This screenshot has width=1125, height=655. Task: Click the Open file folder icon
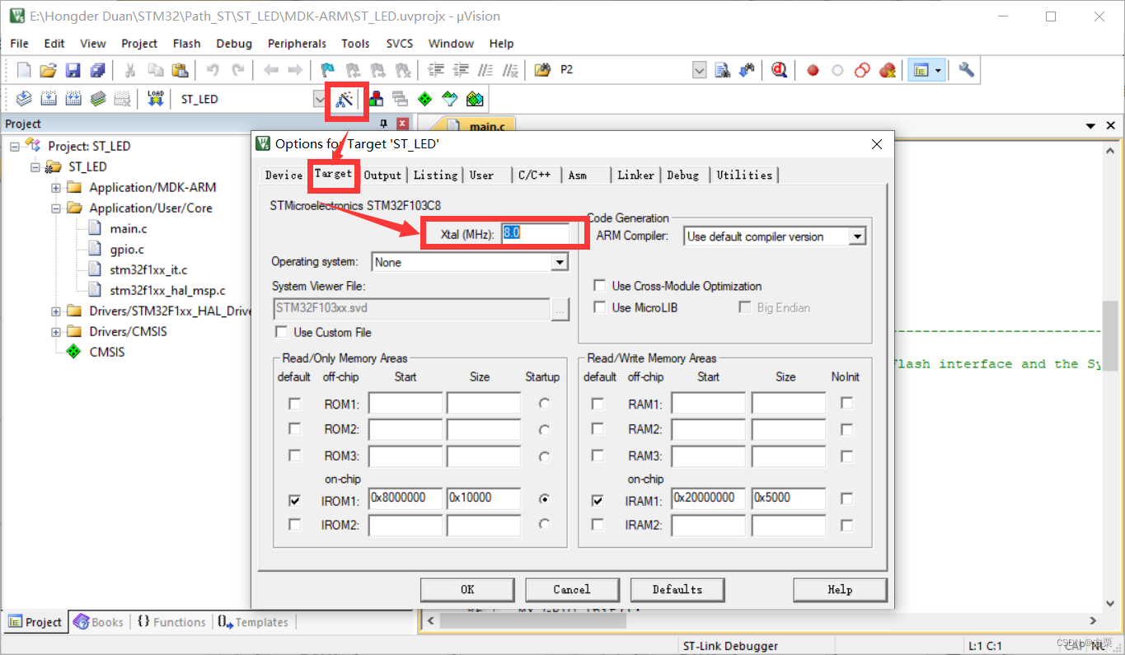point(49,70)
